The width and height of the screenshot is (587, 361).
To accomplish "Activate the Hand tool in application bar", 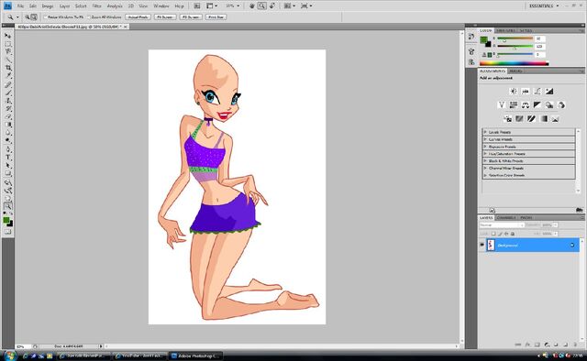I will click(252, 6).
